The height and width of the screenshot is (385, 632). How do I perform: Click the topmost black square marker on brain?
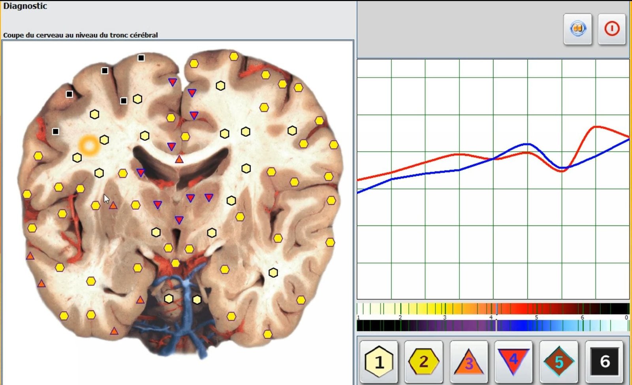point(141,58)
